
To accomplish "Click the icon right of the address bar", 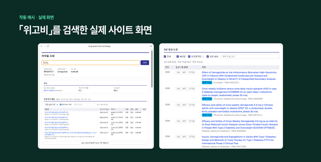I will click(151, 46).
